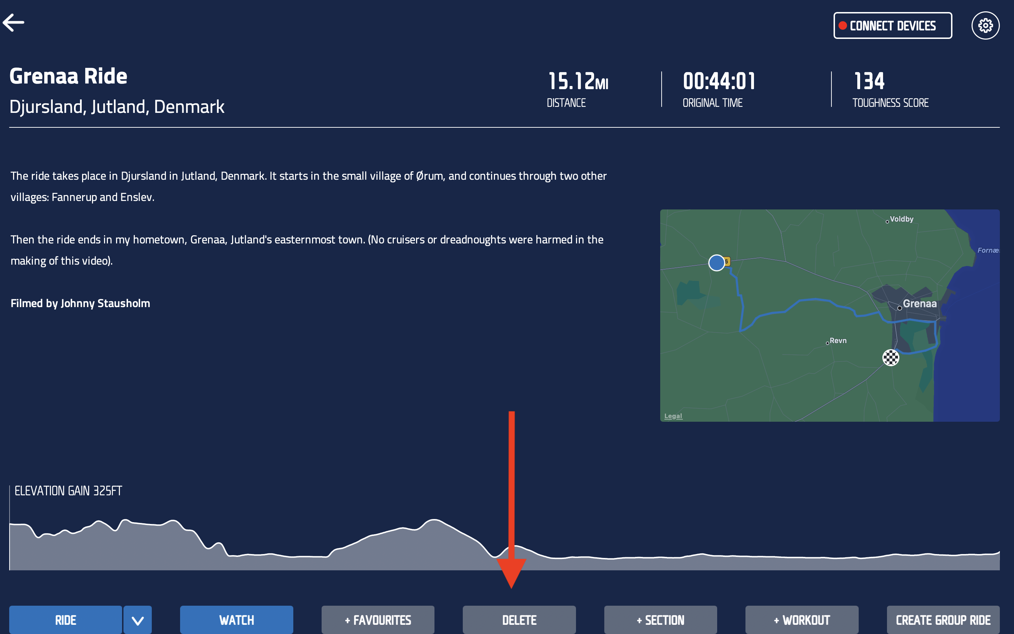Select the blue start marker on the map
The image size is (1014, 634).
pyautogui.click(x=717, y=263)
